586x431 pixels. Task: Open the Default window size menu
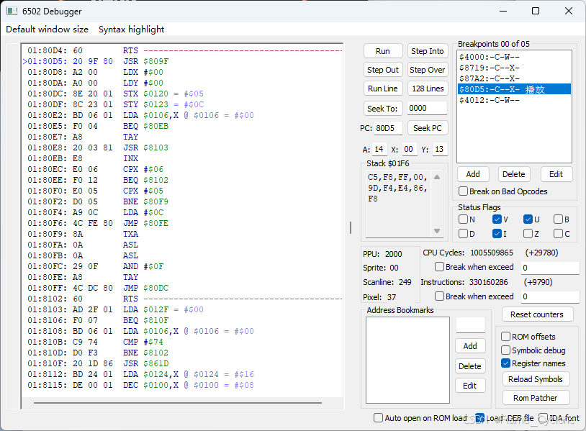coord(47,29)
